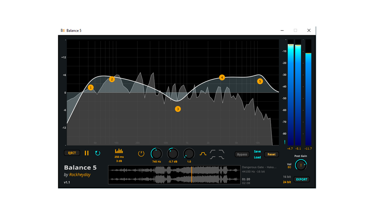
Task: Select EQ band node 3
Action: click(x=178, y=109)
